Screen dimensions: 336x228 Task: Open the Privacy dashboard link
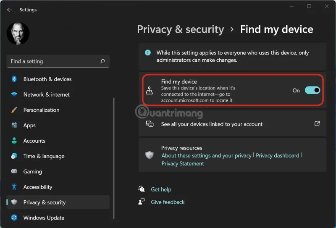click(278, 156)
